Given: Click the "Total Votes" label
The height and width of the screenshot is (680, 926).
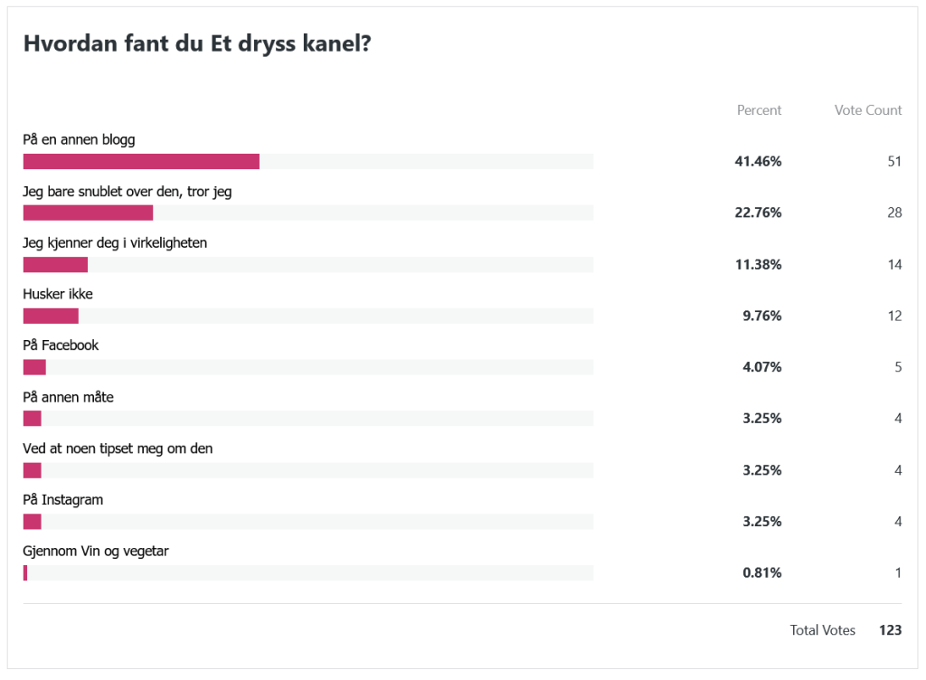Looking at the screenshot, I should [x=822, y=630].
